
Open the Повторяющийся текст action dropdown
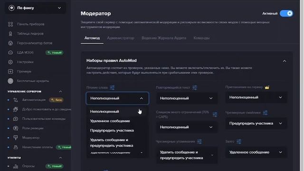187,98
